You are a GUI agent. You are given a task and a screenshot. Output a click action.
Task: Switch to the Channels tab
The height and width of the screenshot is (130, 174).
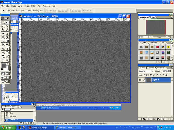[x=161, y=68]
